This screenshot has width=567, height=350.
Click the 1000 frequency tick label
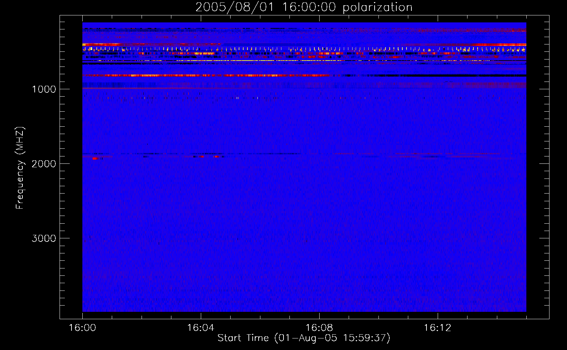(44, 89)
